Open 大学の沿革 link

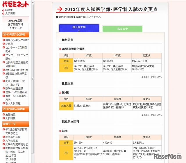coord(12,141)
